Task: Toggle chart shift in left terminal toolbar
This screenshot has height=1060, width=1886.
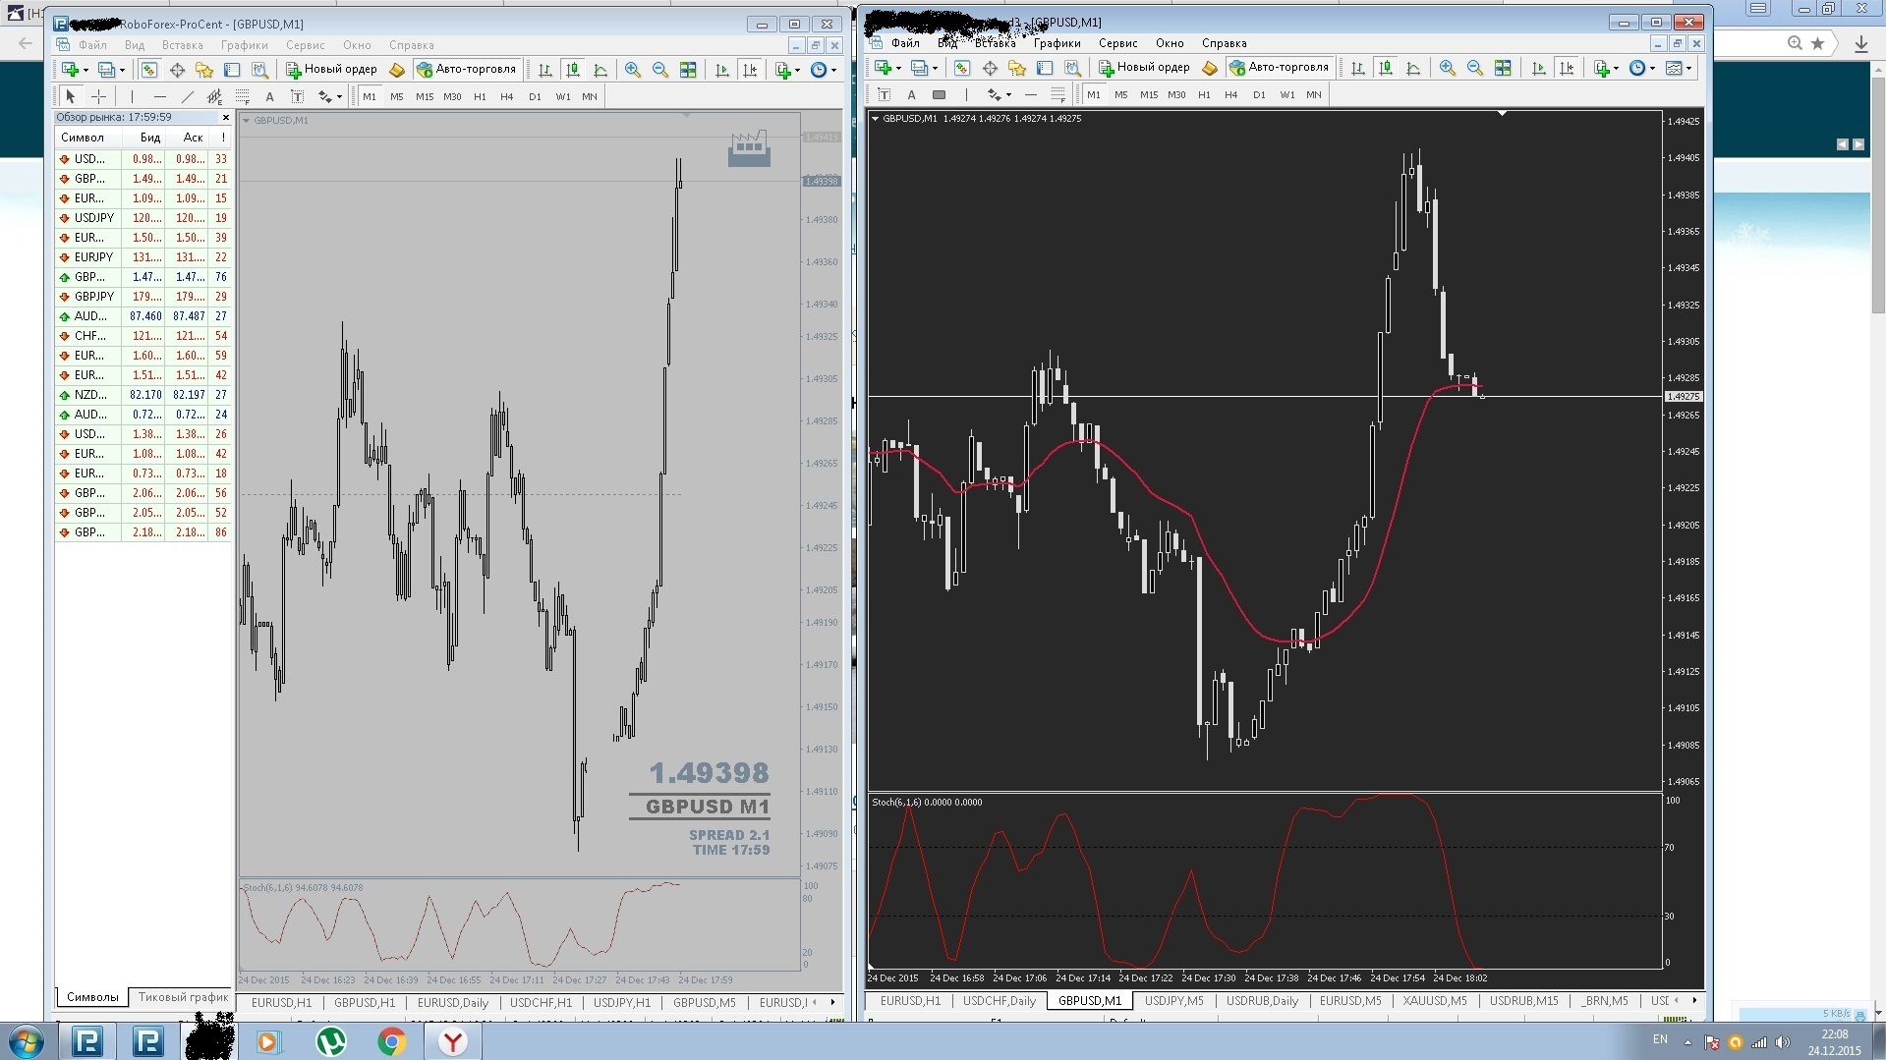Action: click(x=750, y=70)
